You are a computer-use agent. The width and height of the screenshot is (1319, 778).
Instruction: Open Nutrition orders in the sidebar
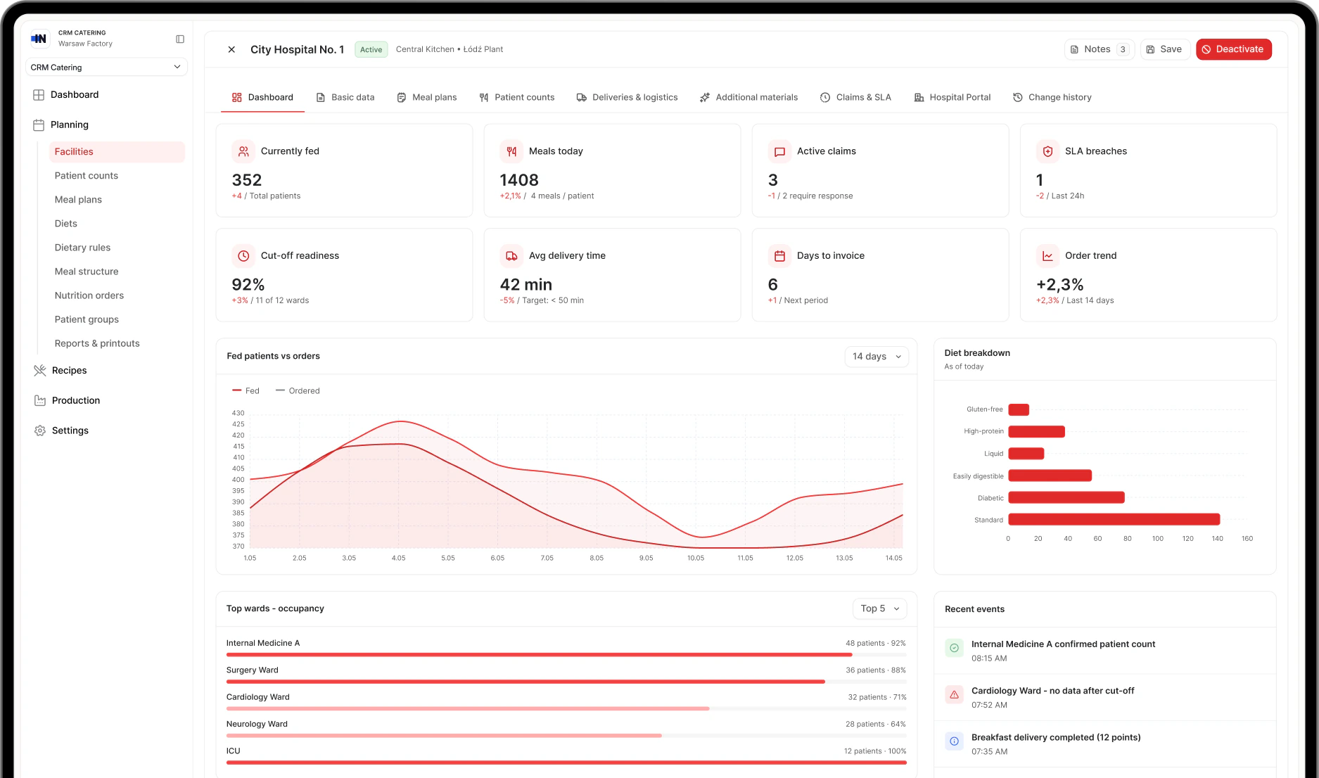89,295
